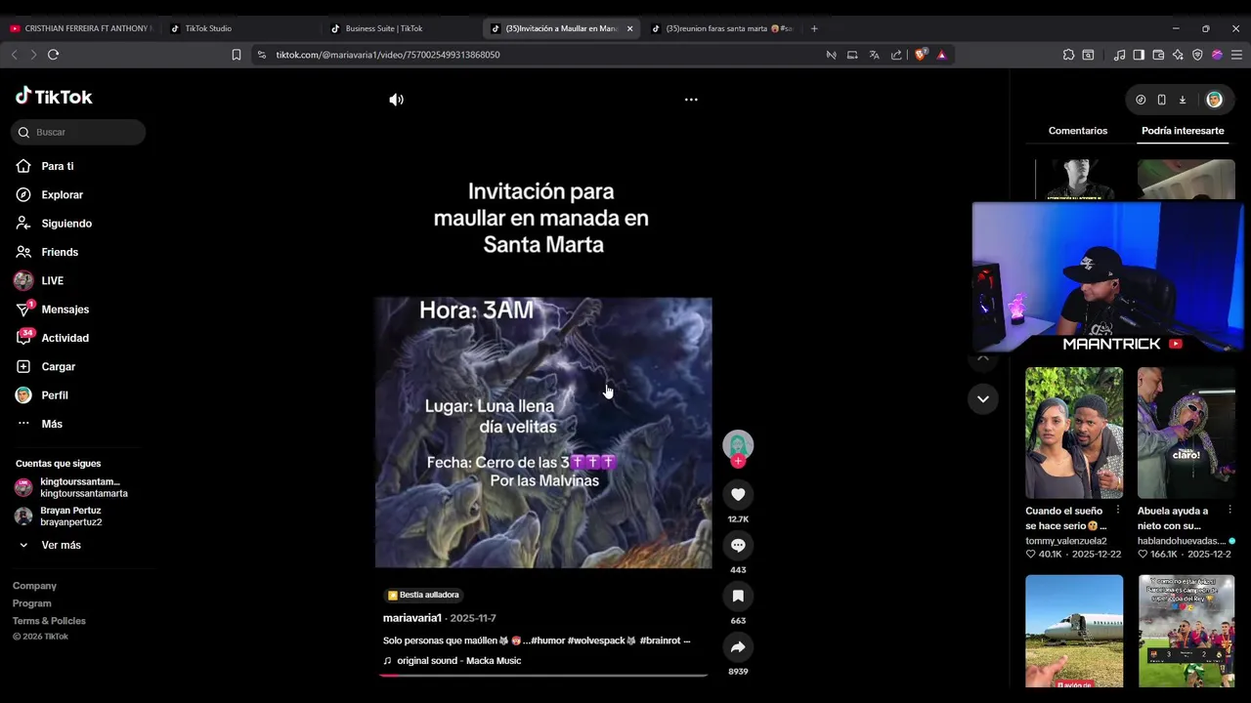
Task: Open the Leo AI sparkle icon
Action: (x=1178, y=55)
